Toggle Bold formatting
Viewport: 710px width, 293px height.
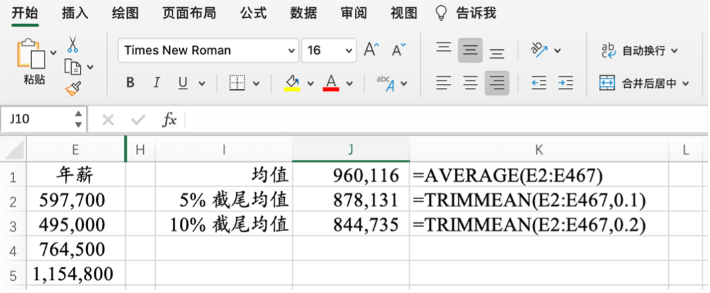[x=131, y=83]
